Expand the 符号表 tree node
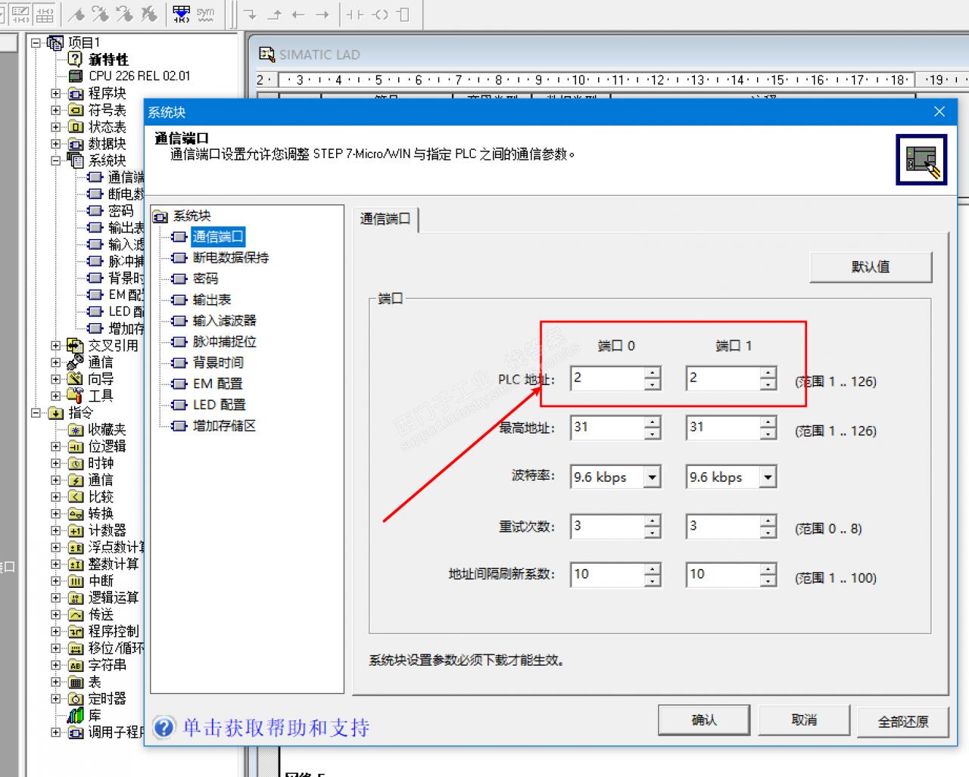The height and width of the screenshot is (777, 969). pyautogui.click(x=55, y=110)
